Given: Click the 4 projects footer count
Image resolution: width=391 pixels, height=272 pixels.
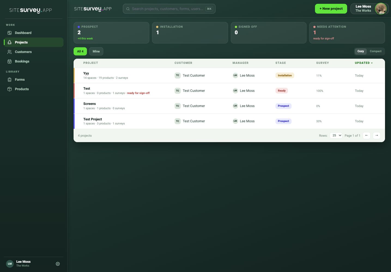Looking at the screenshot, I should click(x=85, y=136).
